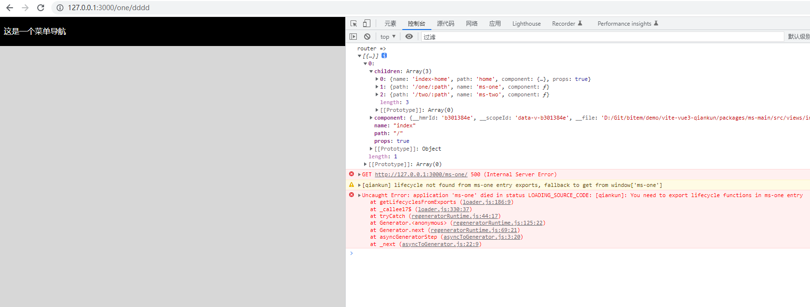Collapse the children: Array(3) node
810x307 pixels.
tap(371, 71)
